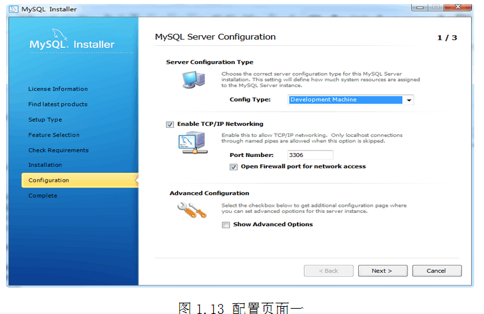Click the disabled < Back button
Viewport: 484px width, 314px height.
[328, 271]
